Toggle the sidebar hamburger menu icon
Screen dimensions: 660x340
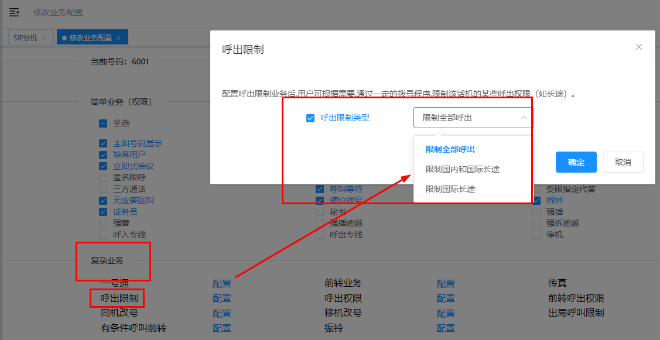click(14, 12)
